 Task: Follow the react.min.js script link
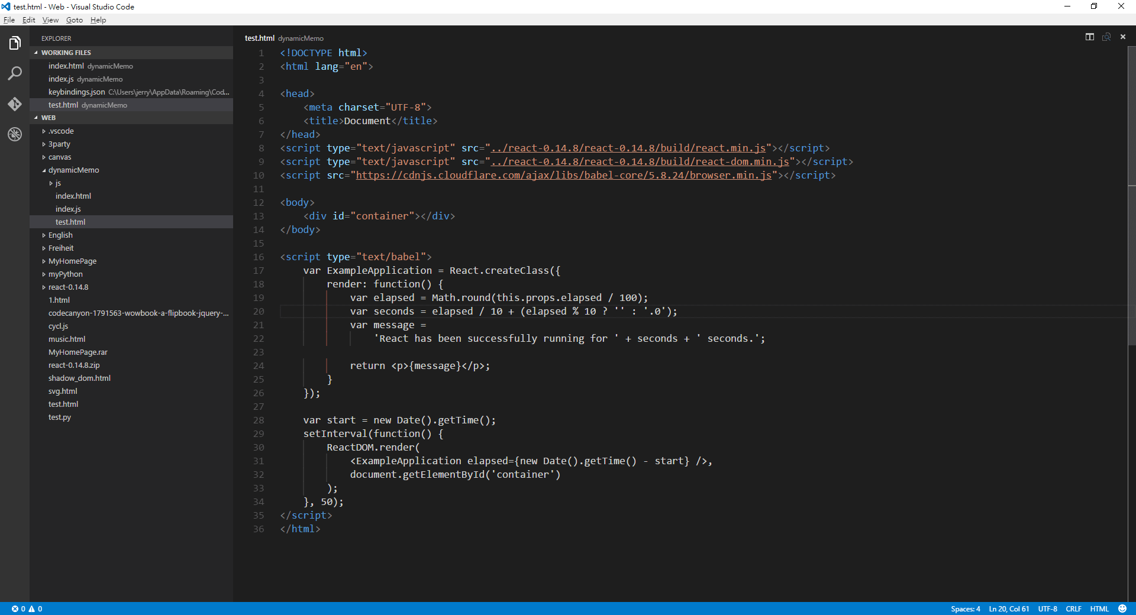tap(628, 148)
